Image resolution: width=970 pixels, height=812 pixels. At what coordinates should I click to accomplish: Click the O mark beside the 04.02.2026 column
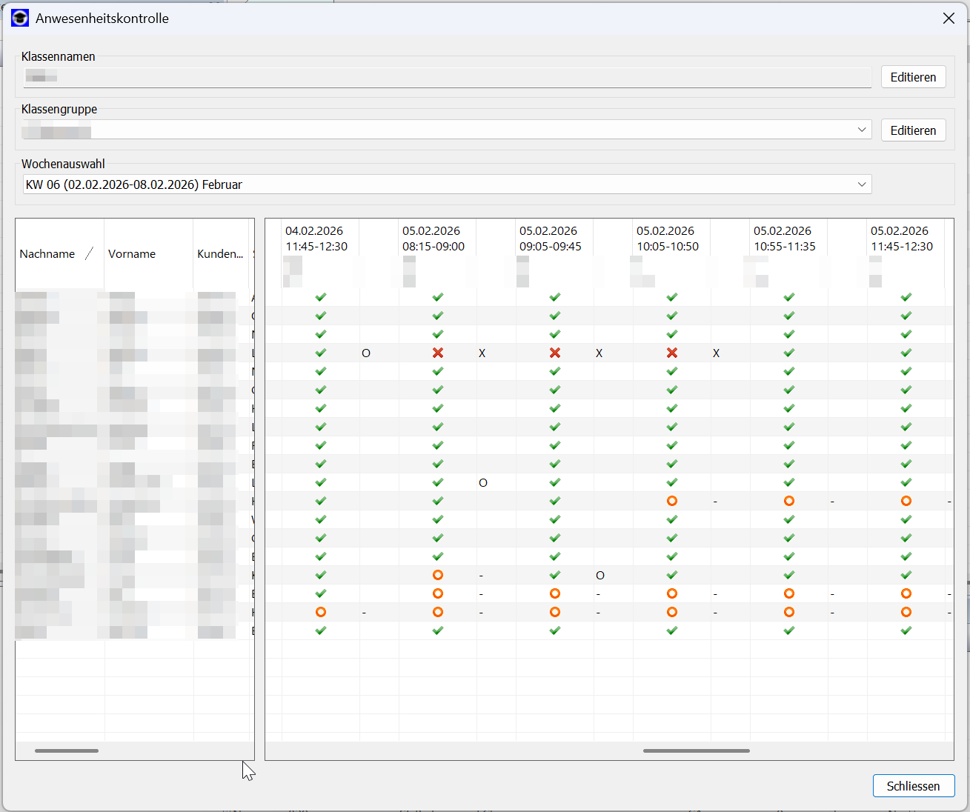click(x=366, y=353)
